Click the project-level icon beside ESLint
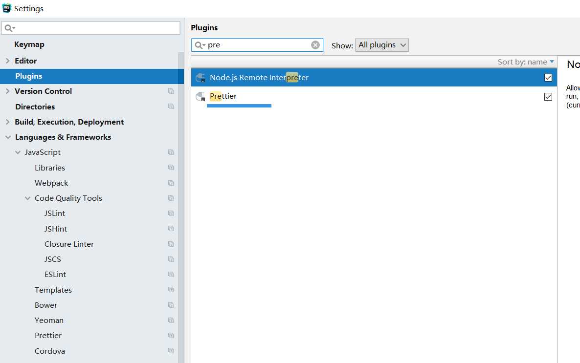 click(x=171, y=275)
